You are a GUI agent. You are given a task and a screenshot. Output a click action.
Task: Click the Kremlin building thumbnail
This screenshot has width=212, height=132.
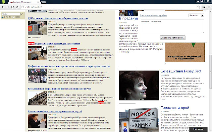pos(37,98)
